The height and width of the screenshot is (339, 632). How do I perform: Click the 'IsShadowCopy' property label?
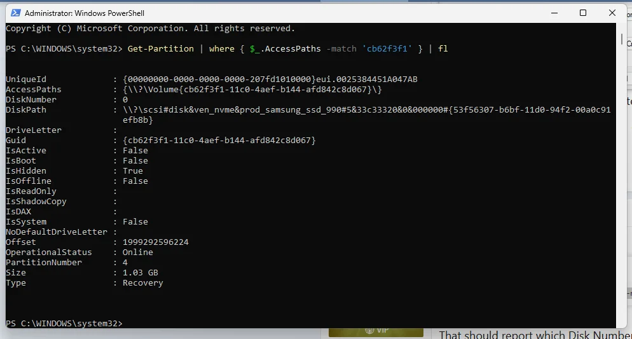36,202
